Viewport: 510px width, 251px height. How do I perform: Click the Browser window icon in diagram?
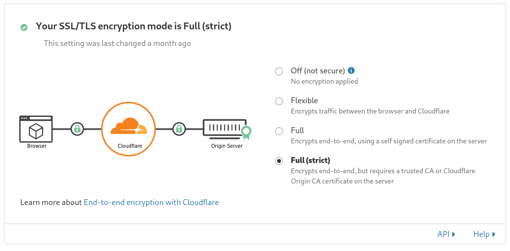tap(36, 129)
